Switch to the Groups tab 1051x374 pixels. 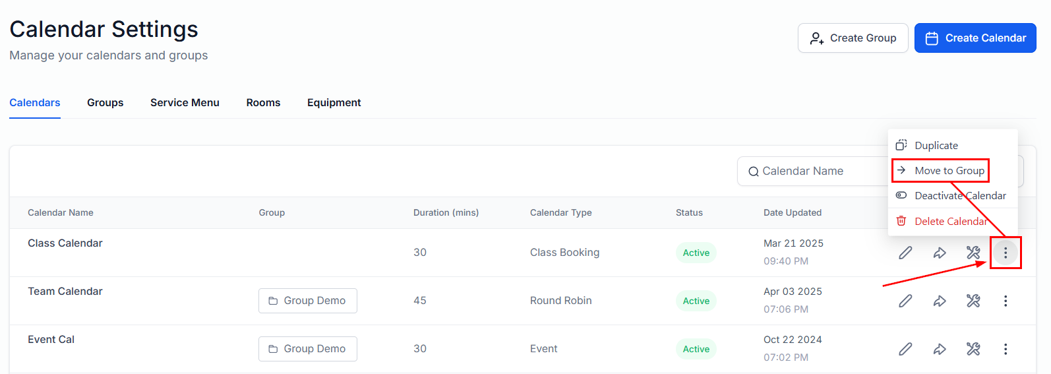click(x=105, y=103)
